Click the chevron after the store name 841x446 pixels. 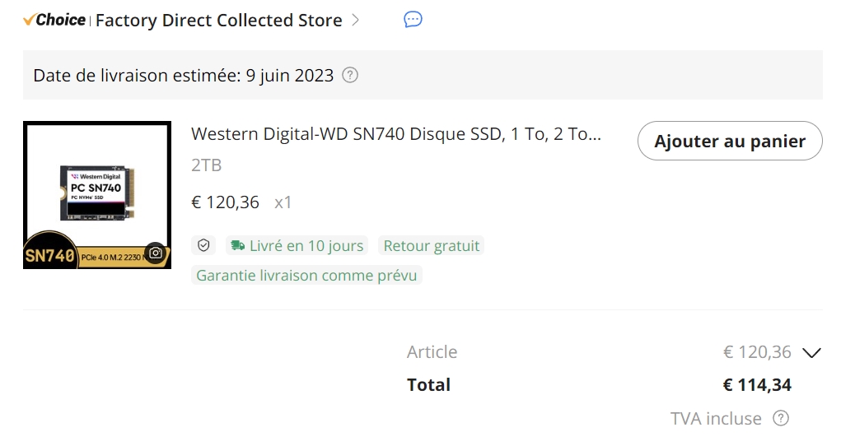click(x=356, y=20)
